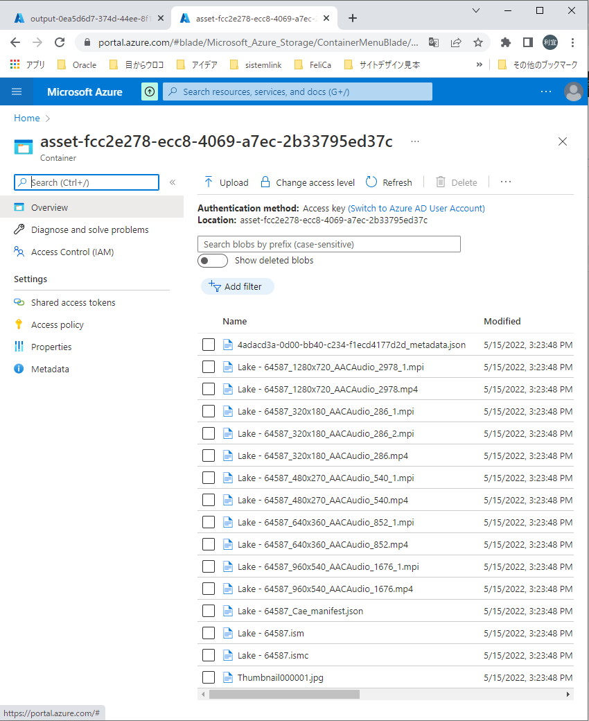Open Lake 960x540_AACAudio_1676.mp4 blob
Image resolution: width=589 pixels, height=721 pixels.
325,589
